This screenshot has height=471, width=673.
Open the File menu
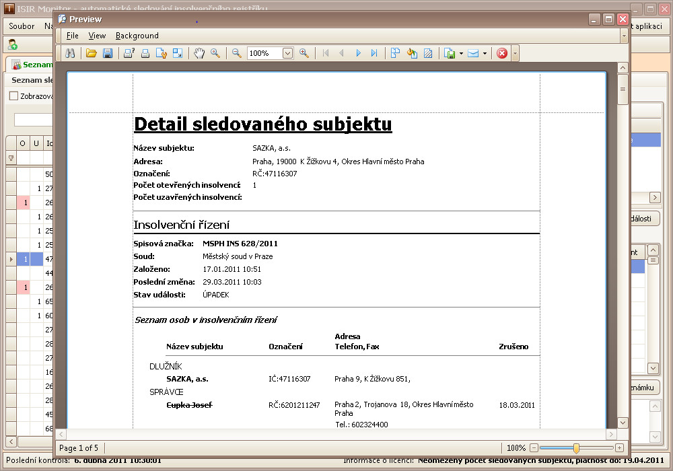72,36
